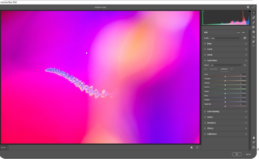The height and width of the screenshot is (159, 259).
Task: Switch to the Saturation tab
Action: point(214,69)
